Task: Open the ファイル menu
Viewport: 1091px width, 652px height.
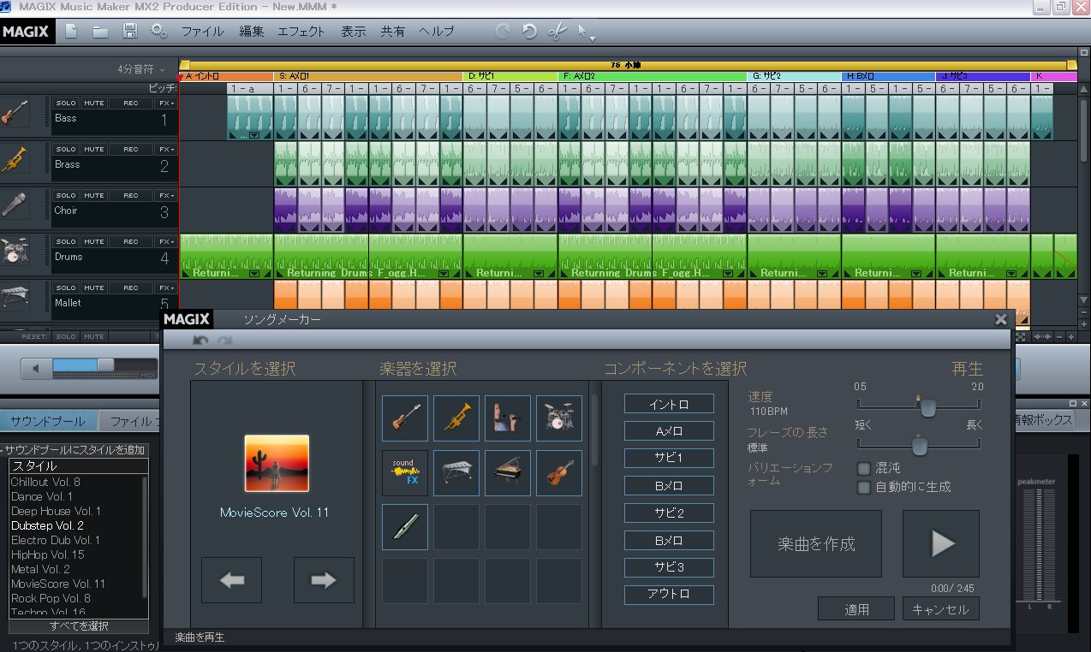Action: pos(202,32)
